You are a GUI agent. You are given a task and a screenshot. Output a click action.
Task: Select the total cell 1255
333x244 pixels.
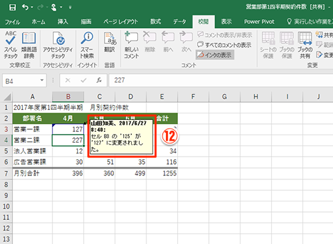click(x=162, y=173)
